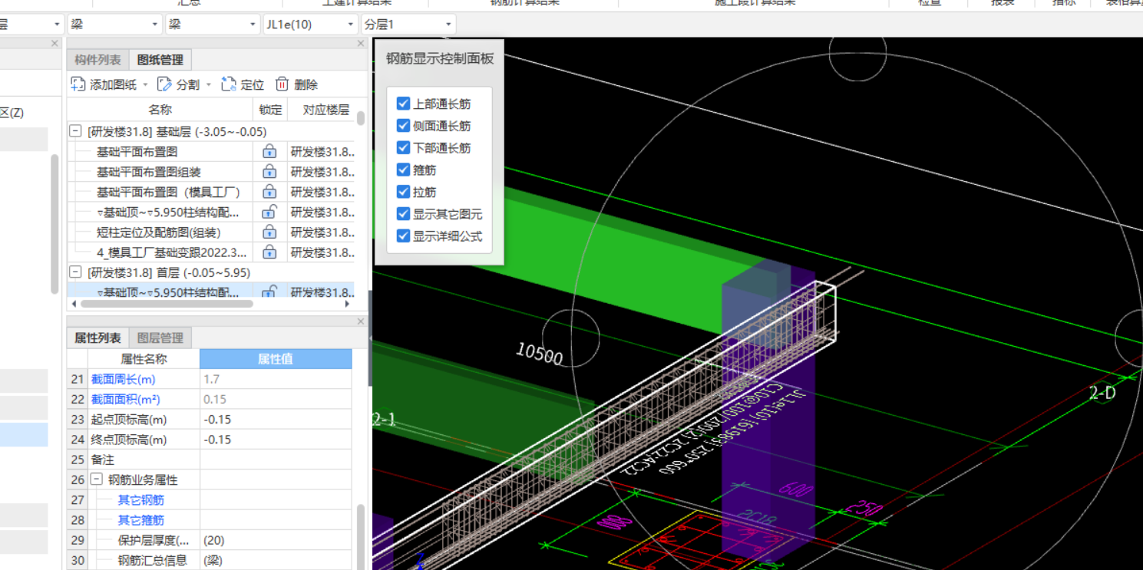Close the property list panel
Screen dimensions: 1143x570
[361, 321]
